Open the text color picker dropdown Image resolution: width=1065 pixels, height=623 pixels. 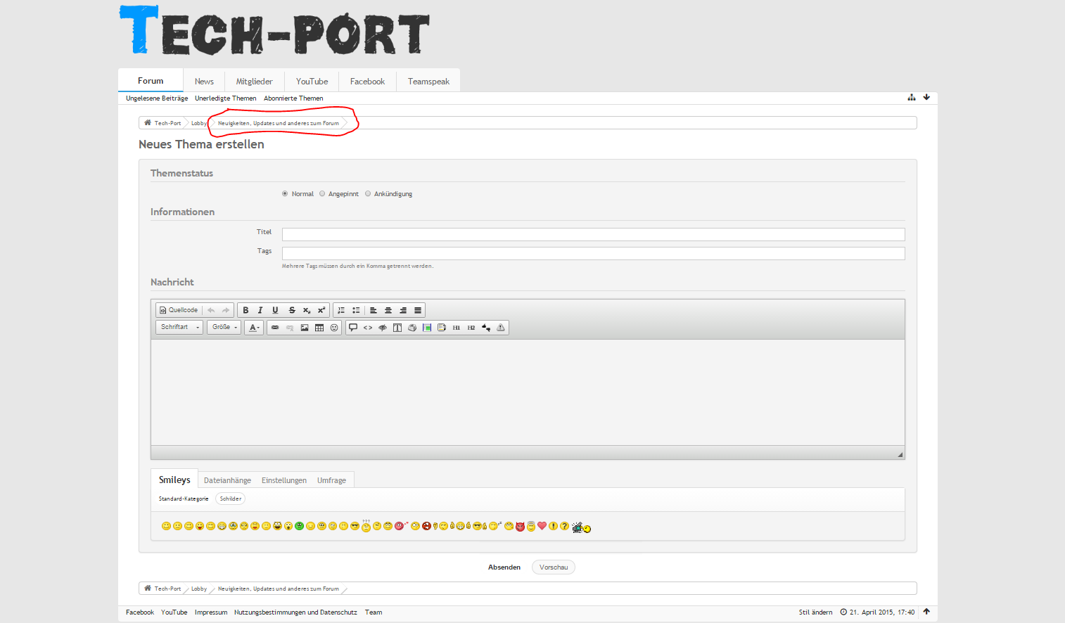point(254,328)
